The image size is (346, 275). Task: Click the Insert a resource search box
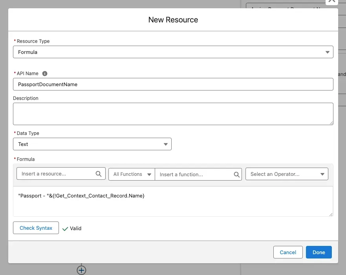(x=57, y=174)
